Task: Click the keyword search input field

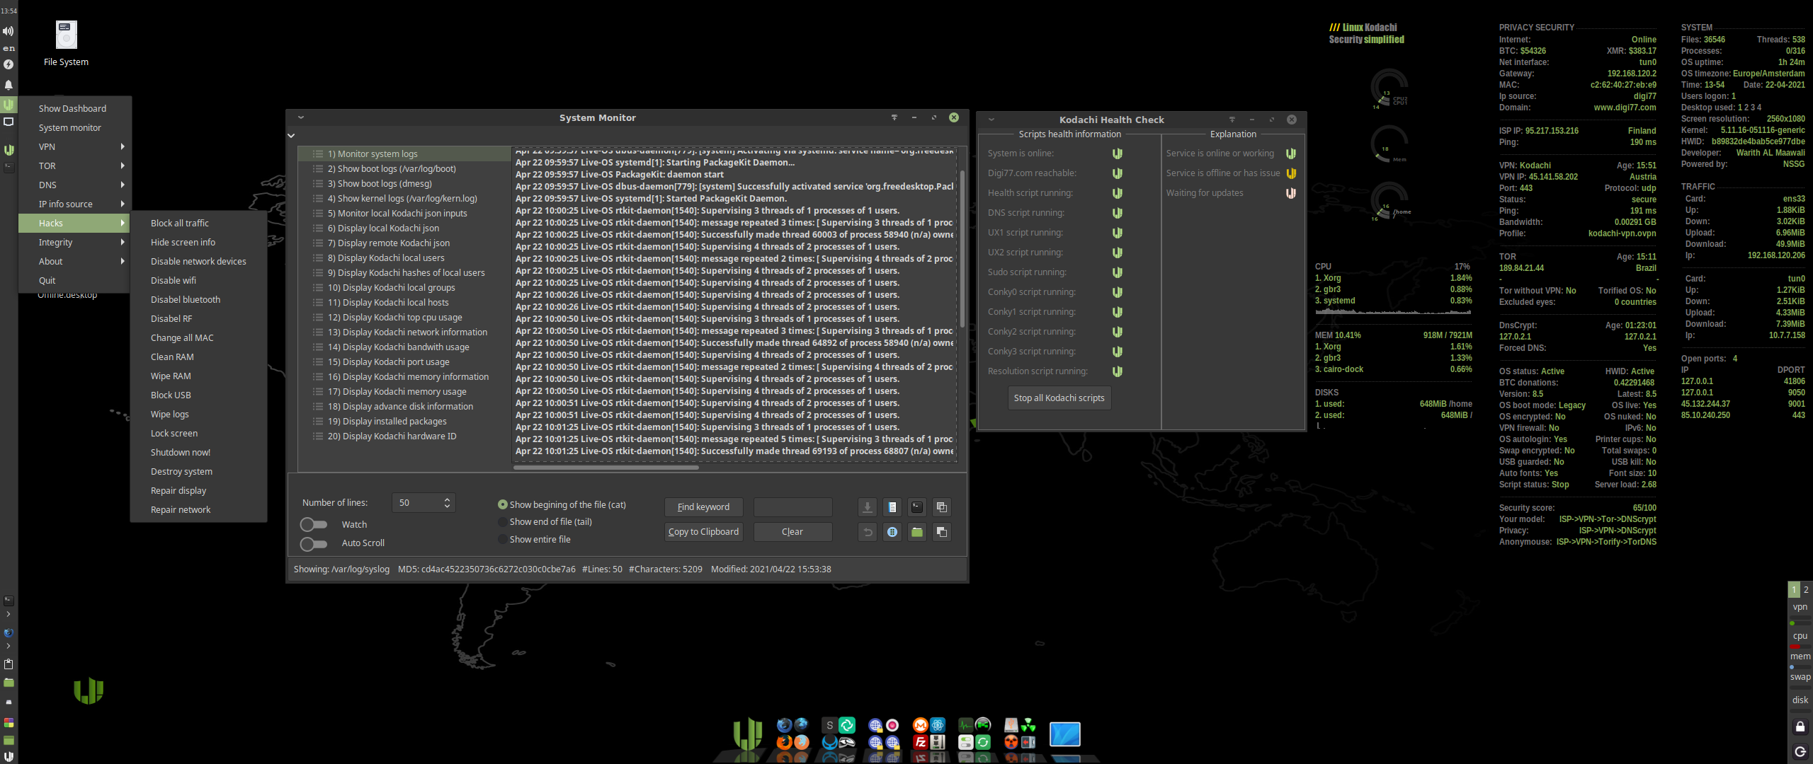Action: point(792,507)
